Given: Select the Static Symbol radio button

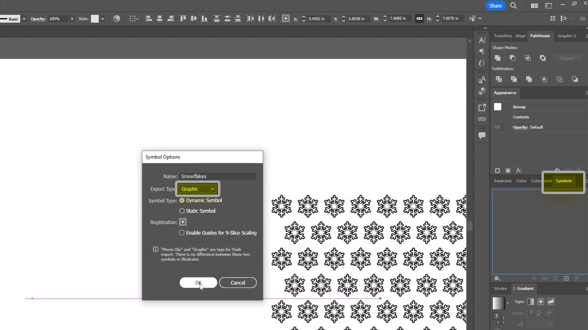Looking at the screenshot, I should (x=182, y=211).
